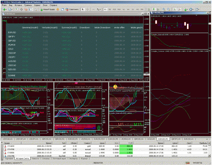Toggle the Terminal panel icon
The image size is (212, 165).
[x=31, y=9]
